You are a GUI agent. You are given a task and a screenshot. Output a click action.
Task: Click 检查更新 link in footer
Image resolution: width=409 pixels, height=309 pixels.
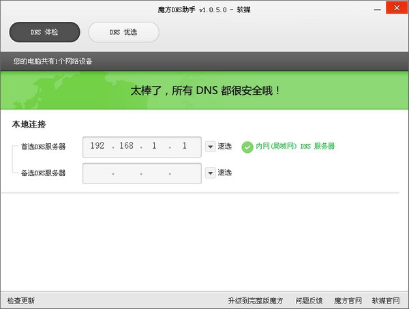pos(21,301)
